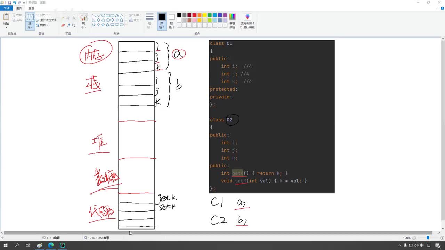445x250 pixels.
Task: Activate 颜色 1 (Color 1) black box
Action: 162,21
